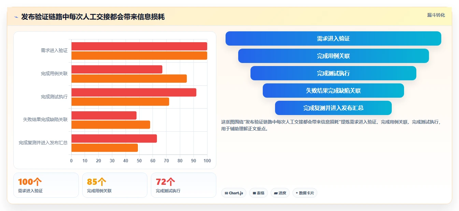The width and height of the screenshot is (459, 211).
Task: Click the orange bar for 失败结果完成缺陷关联
Action: tap(111, 125)
